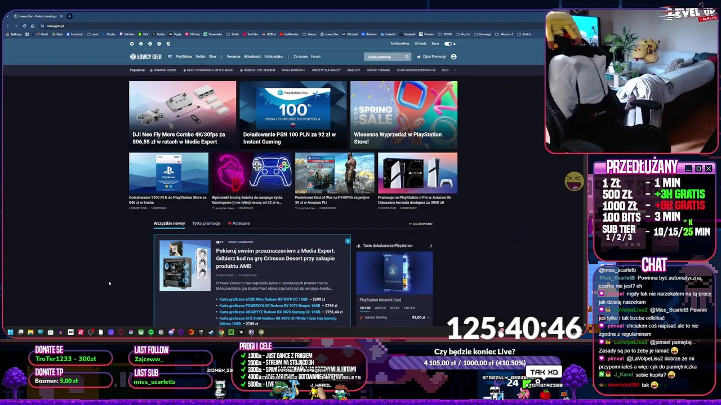Open the Facebook bookmark
721x405 pixels.
tap(74, 34)
